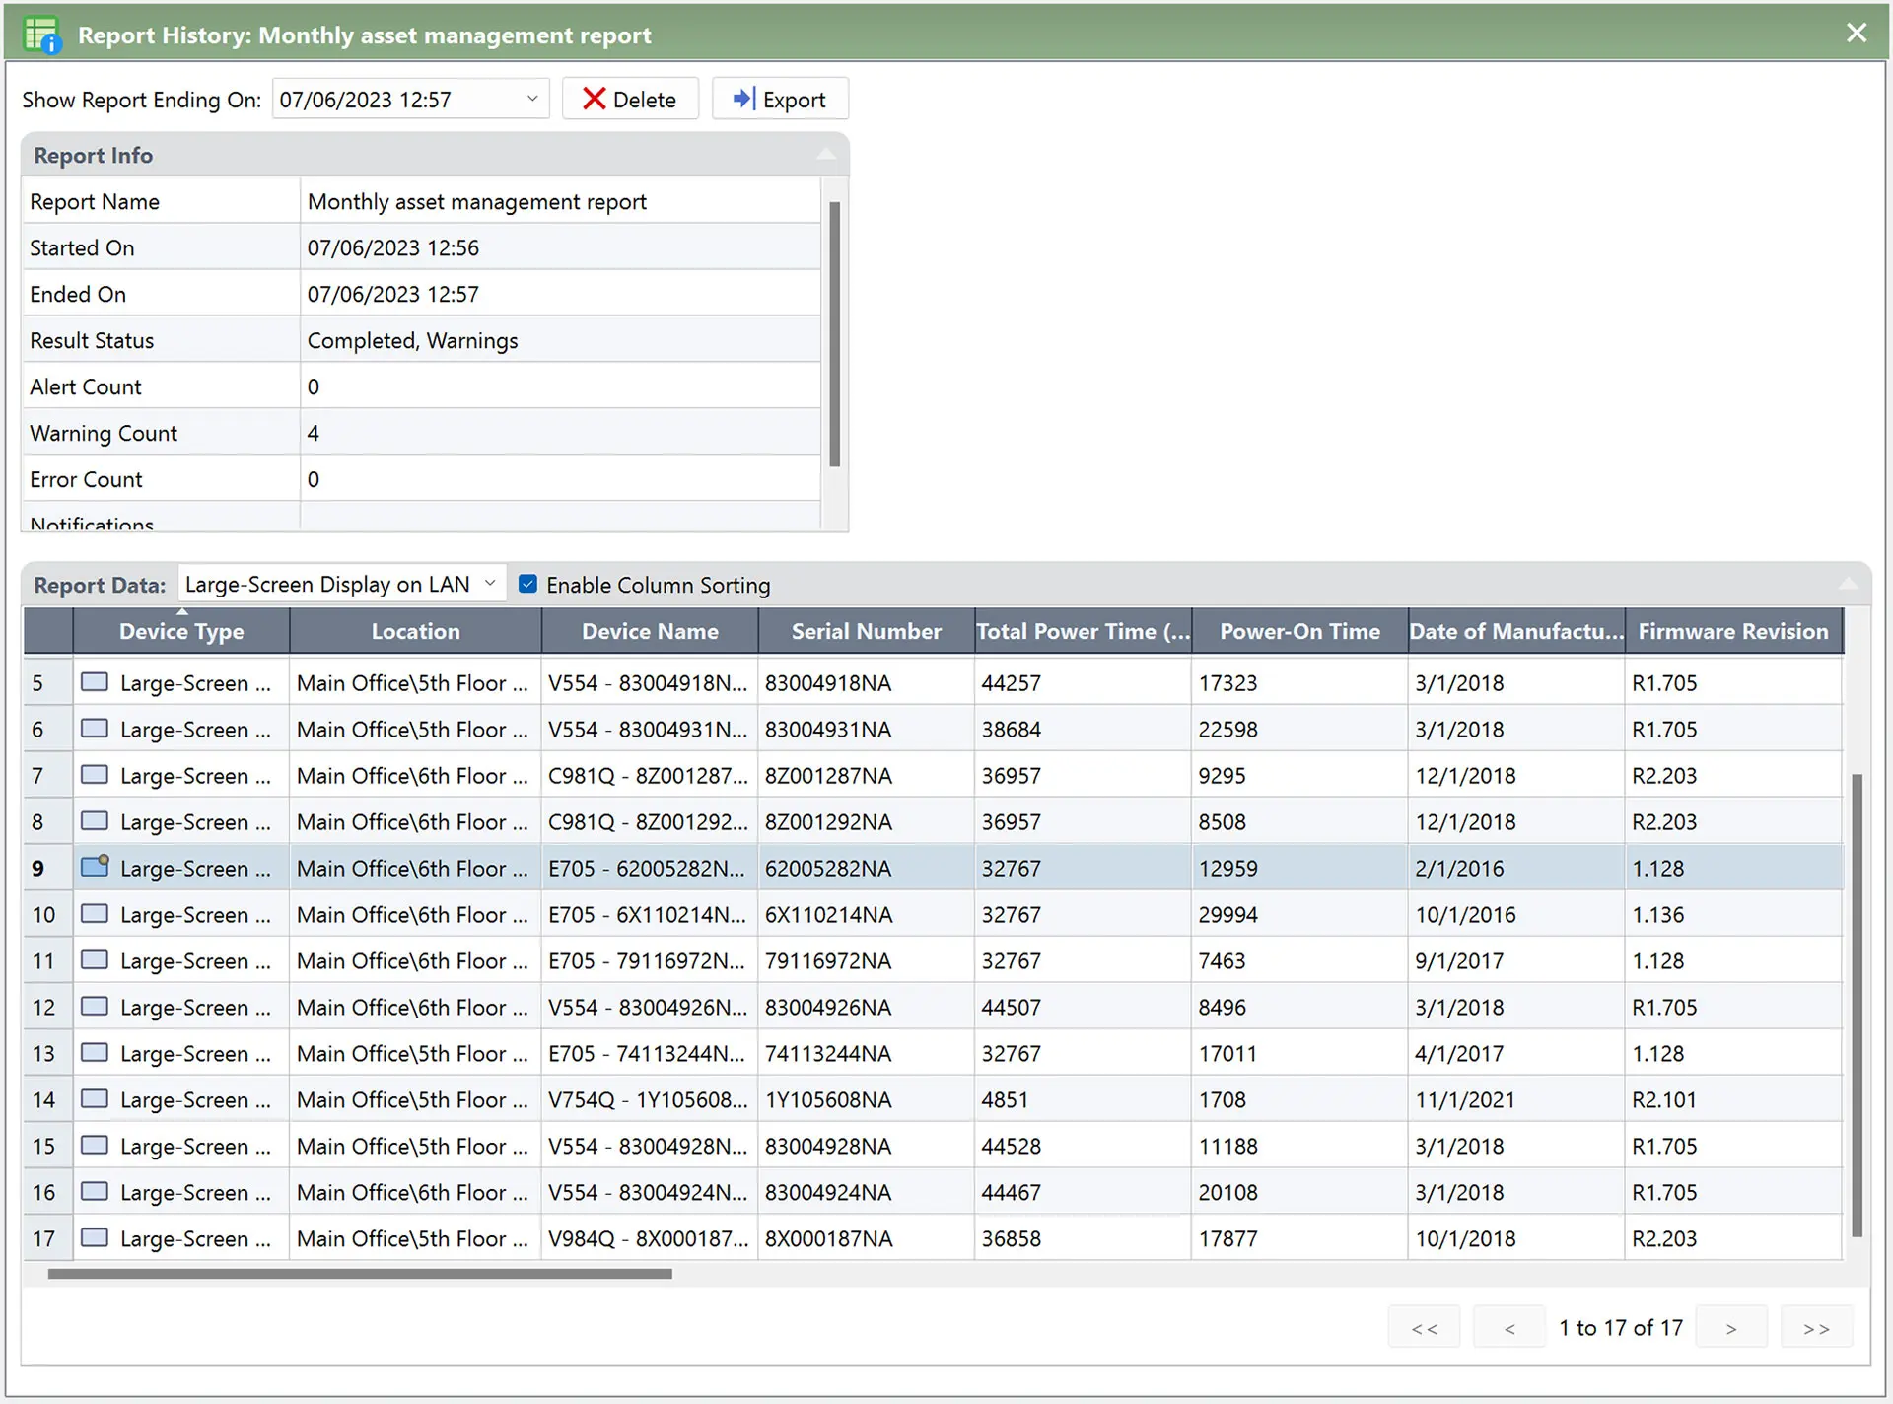This screenshot has width=1893, height=1404.
Task: Sort by Device Type column header
Action: point(181,631)
